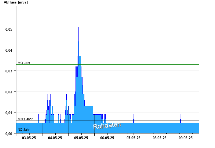Click the 0,03 y-axis value
The image size is (215, 148).
click(x=9, y=71)
